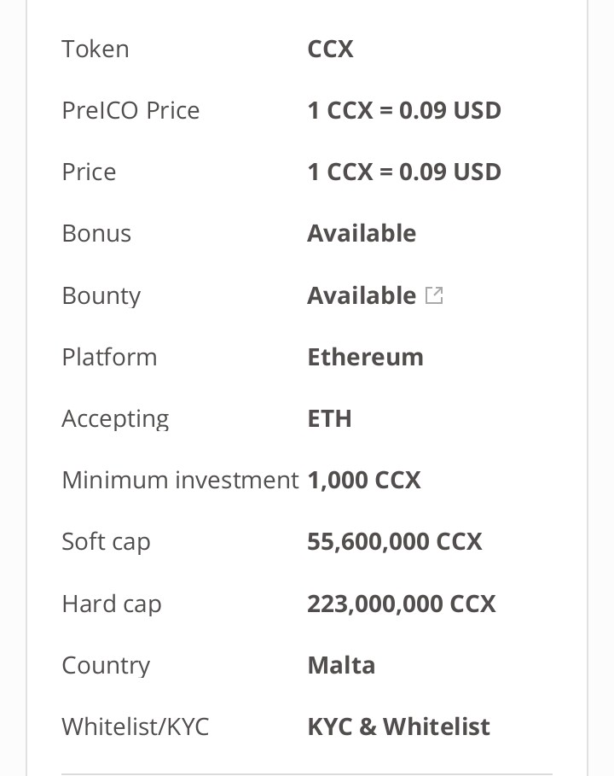
Task: Click the Bonus Available value
Action: (362, 233)
